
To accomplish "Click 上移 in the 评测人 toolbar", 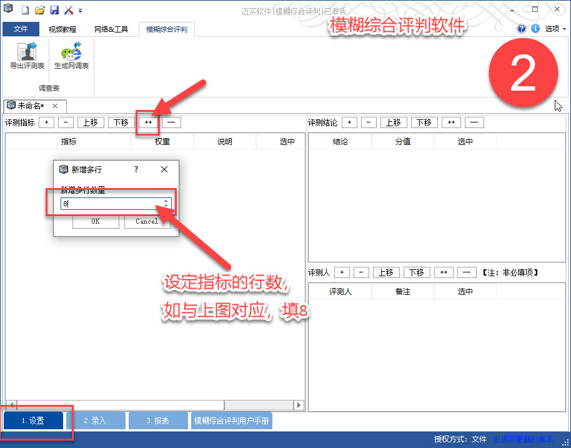I will pos(386,272).
